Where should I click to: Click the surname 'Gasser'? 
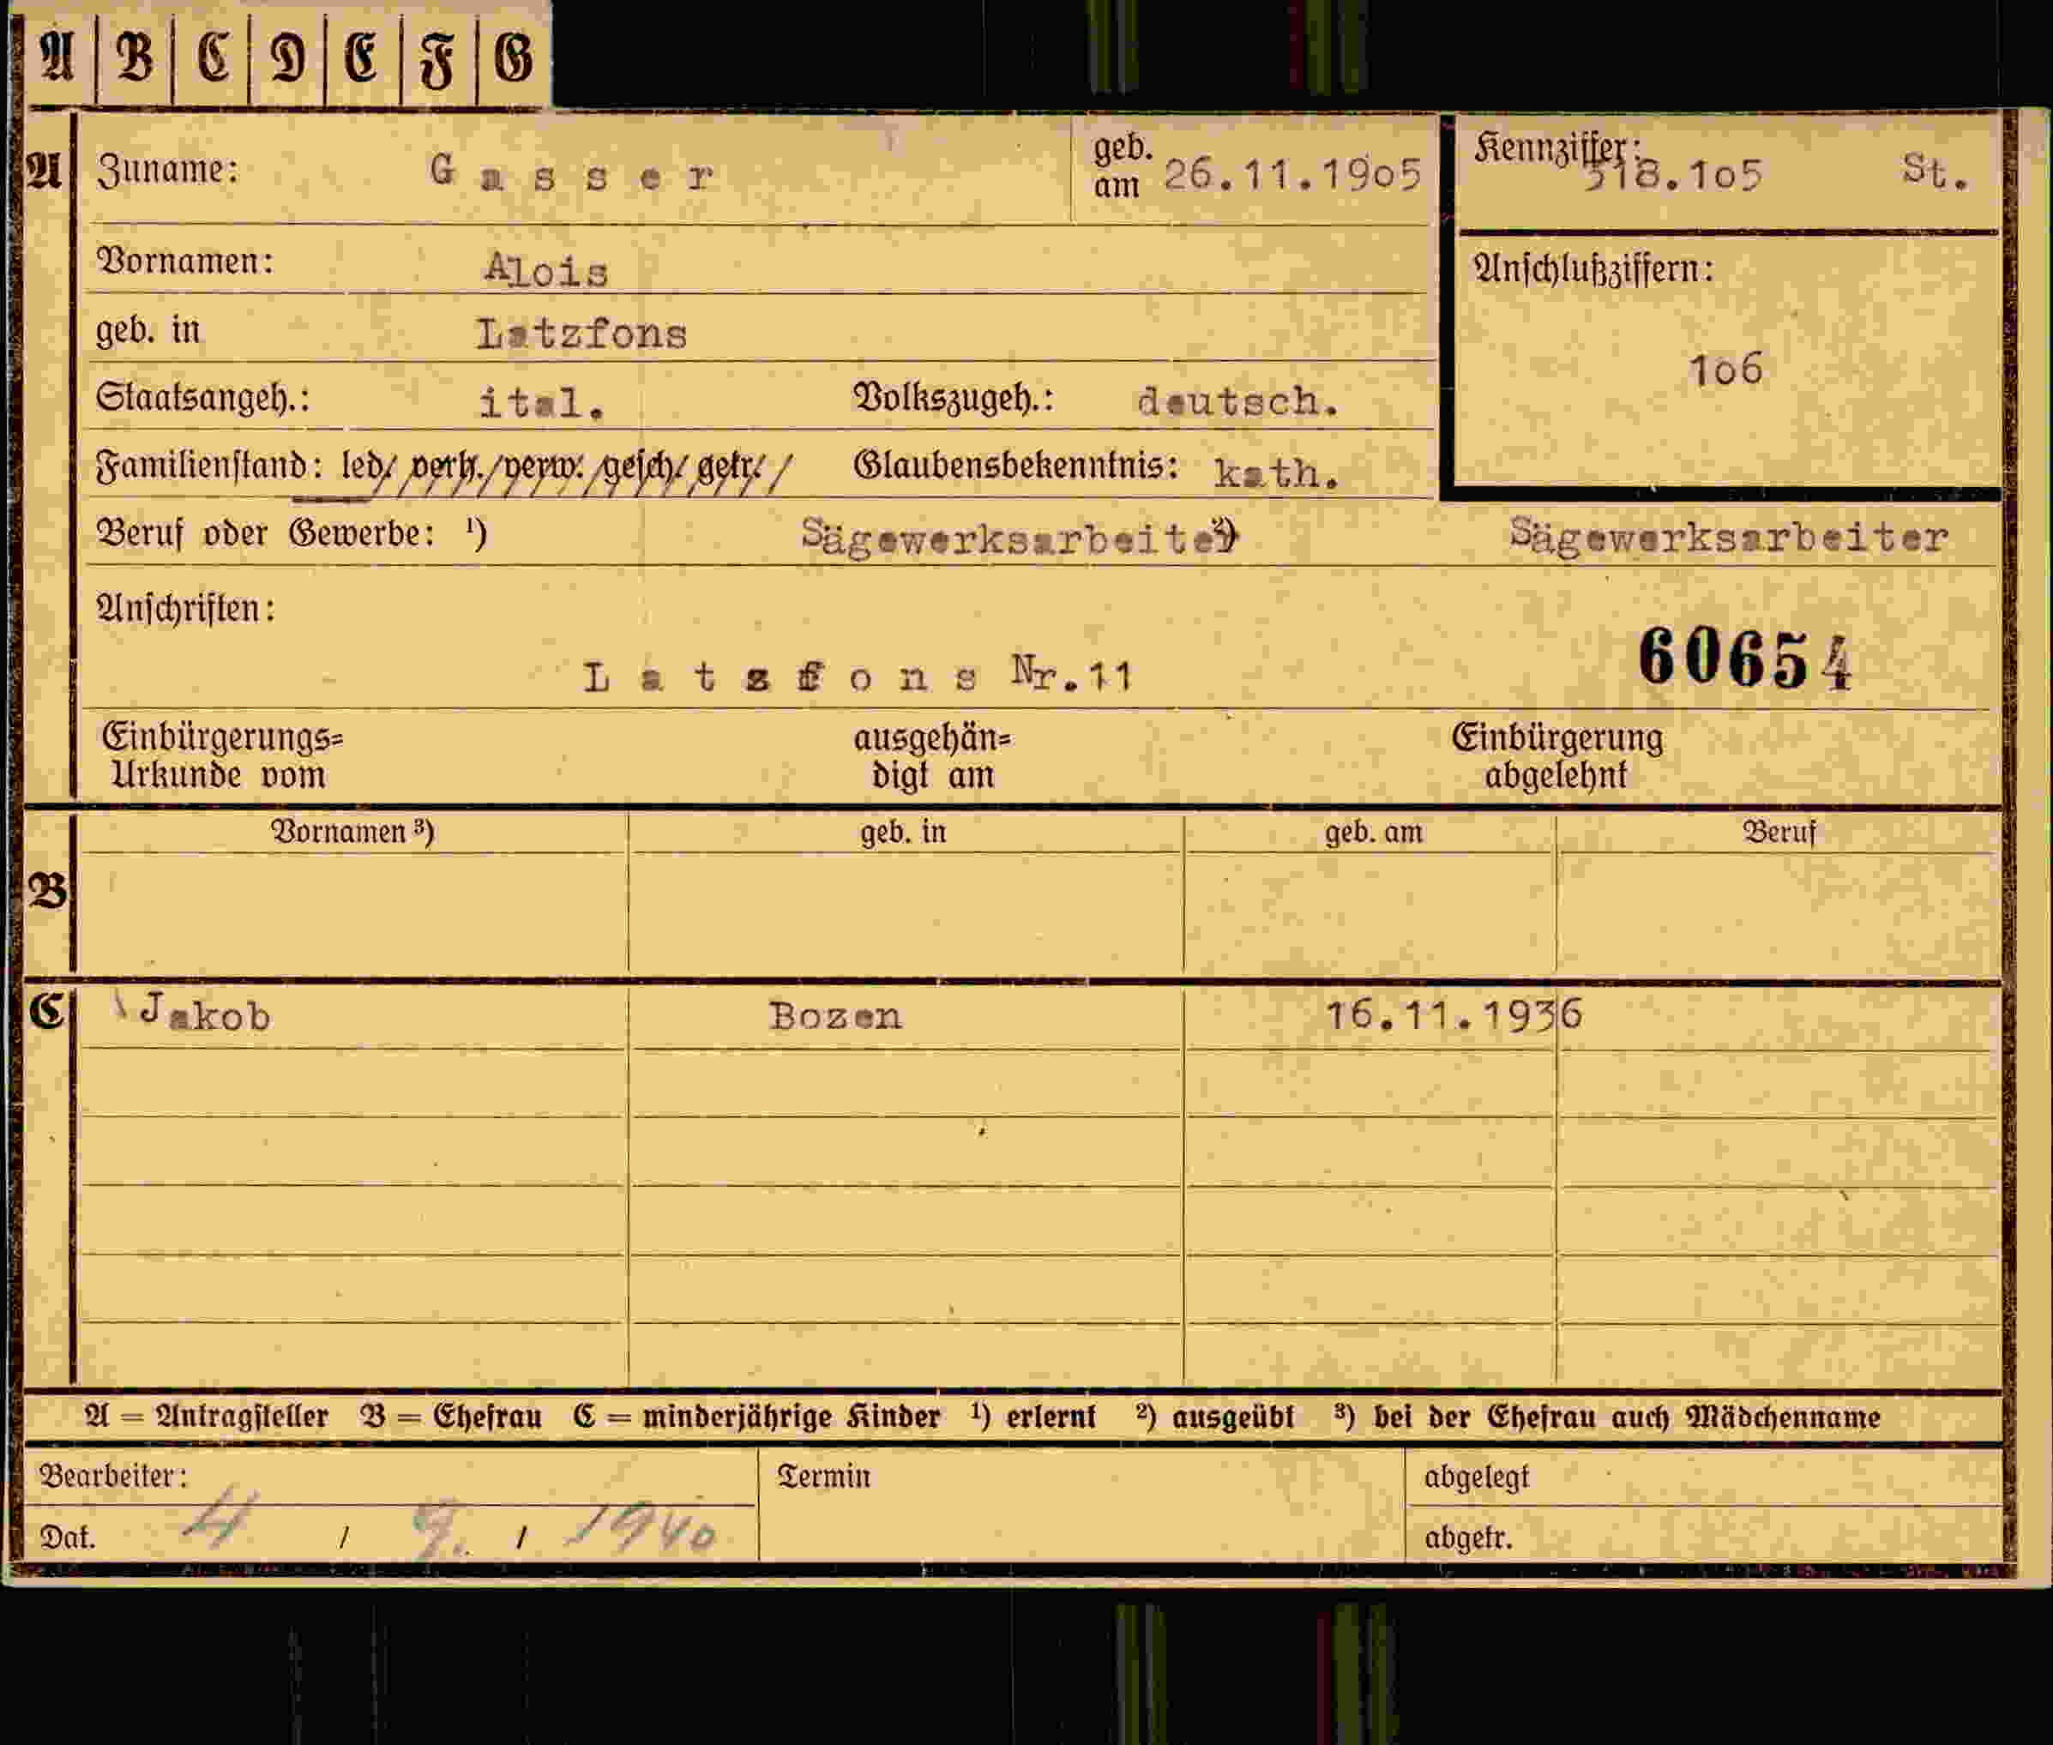[571, 174]
